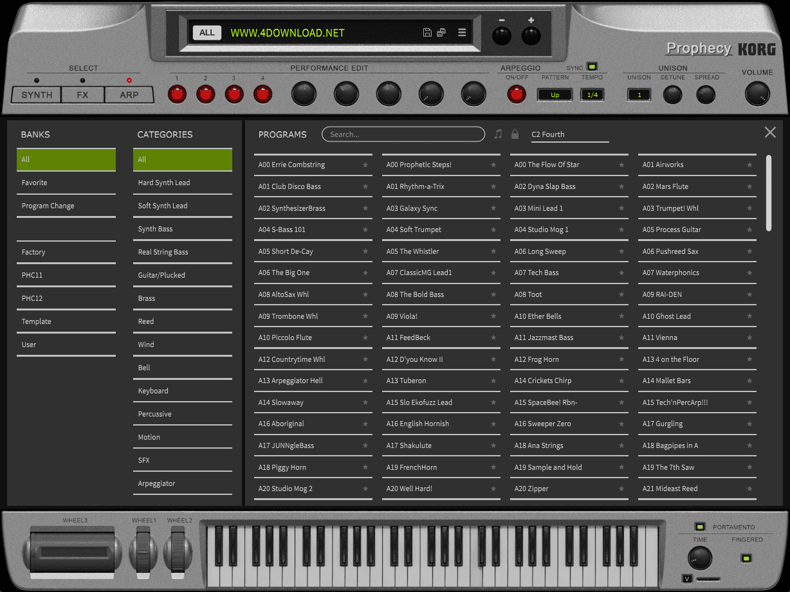Viewport: 790px width, 592px height.
Task: Toggle the Arpeggio ON/OFF red button
Action: click(x=516, y=94)
